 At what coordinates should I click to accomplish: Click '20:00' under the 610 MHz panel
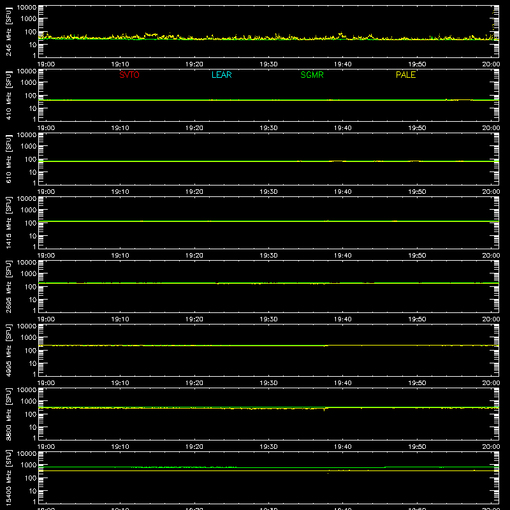(x=491, y=192)
